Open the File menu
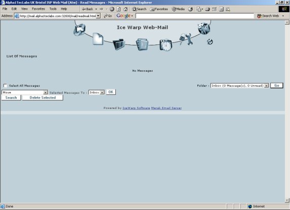The height and width of the screenshot is (210, 290). pos(5,9)
